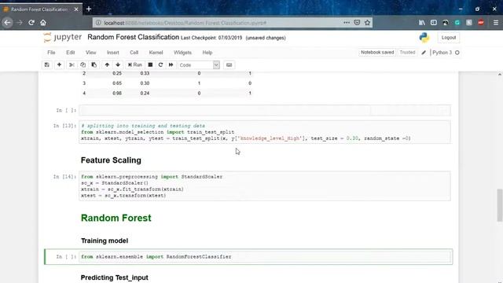Screen dimensions: 503x283
Task: Paste cells below icon
Action: (x=94, y=64)
